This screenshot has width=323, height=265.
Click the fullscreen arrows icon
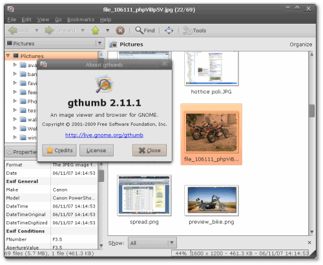point(169,30)
